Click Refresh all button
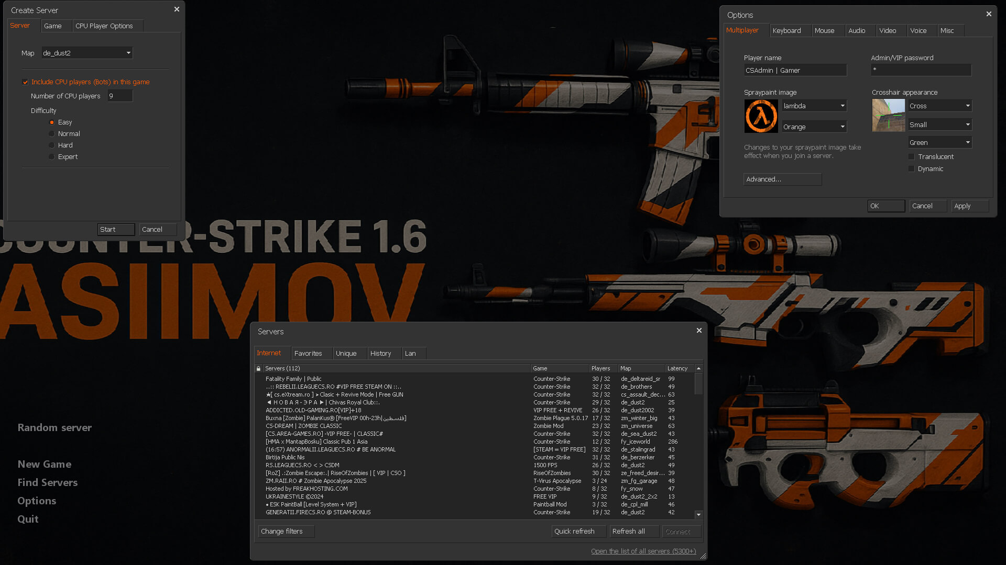The width and height of the screenshot is (1006, 565). tap(634, 531)
